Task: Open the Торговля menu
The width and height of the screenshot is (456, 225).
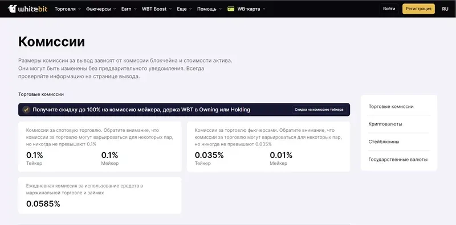Action: 65,9
